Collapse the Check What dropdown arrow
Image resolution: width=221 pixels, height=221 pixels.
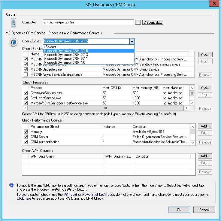click(132, 41)
